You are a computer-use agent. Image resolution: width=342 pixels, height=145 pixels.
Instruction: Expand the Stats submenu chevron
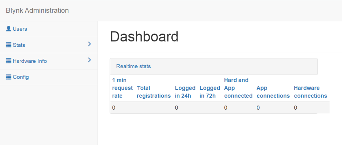coord(89,44)
